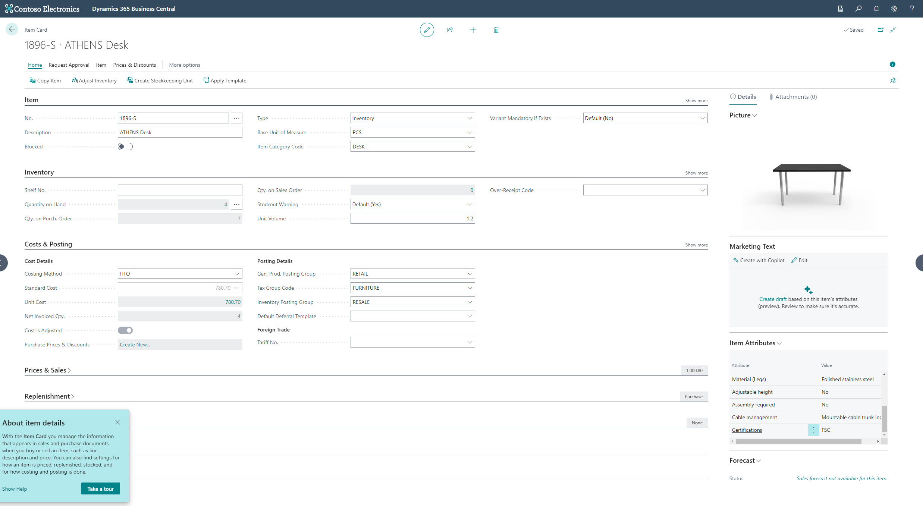Open the Prices & Discounts menu
This screenshot has width=923, height=506.
coord(135,65)
